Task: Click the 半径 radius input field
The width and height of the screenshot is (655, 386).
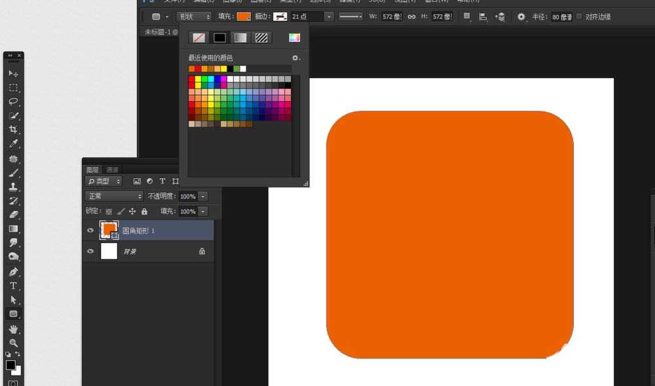Action: click(561, 16)
